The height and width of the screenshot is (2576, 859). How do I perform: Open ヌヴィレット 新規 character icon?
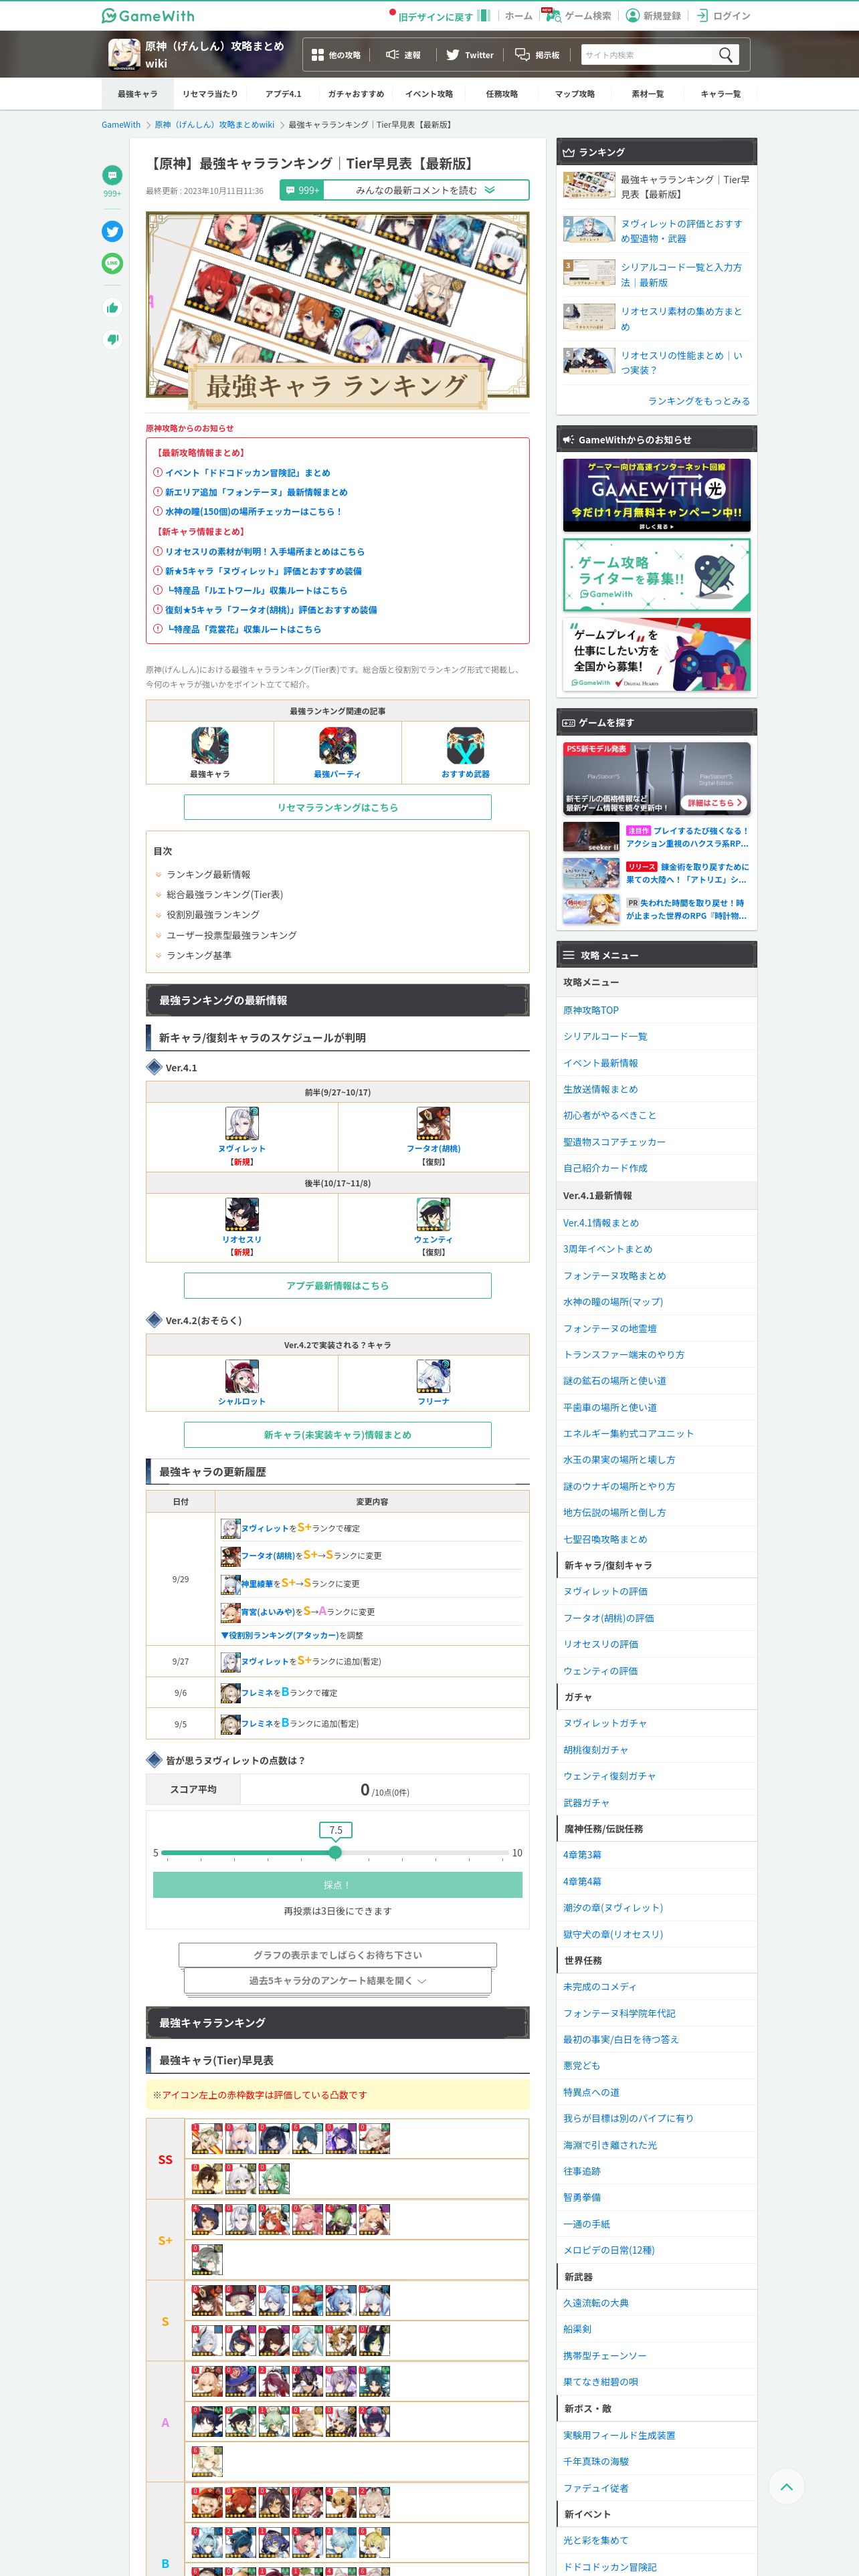coord(242,1123)
